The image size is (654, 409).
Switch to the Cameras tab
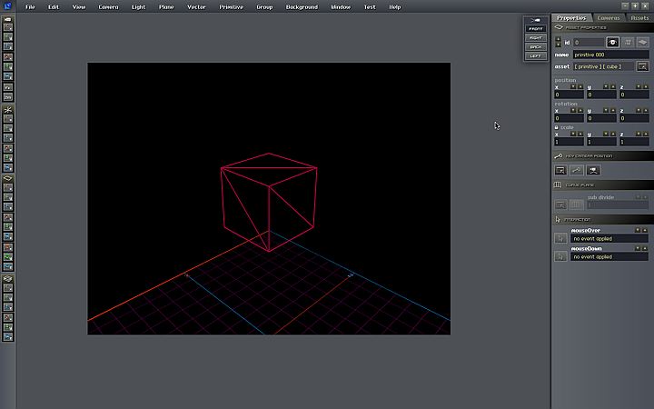click(x=608, y=17)
